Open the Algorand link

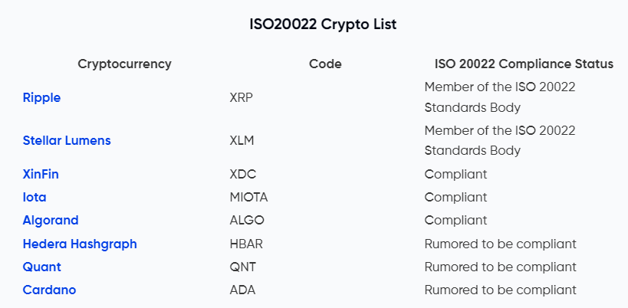[51, 221]
